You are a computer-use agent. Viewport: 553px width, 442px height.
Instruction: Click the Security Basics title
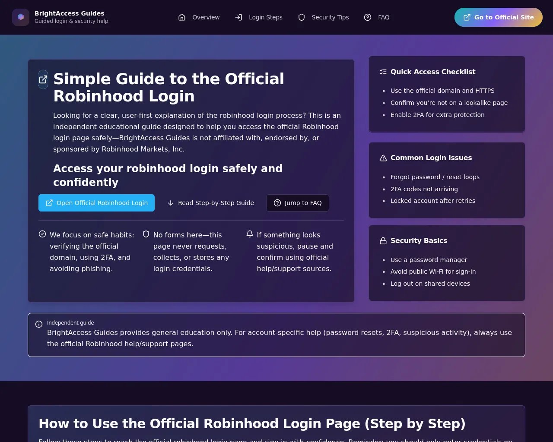(x=419, y=241)
